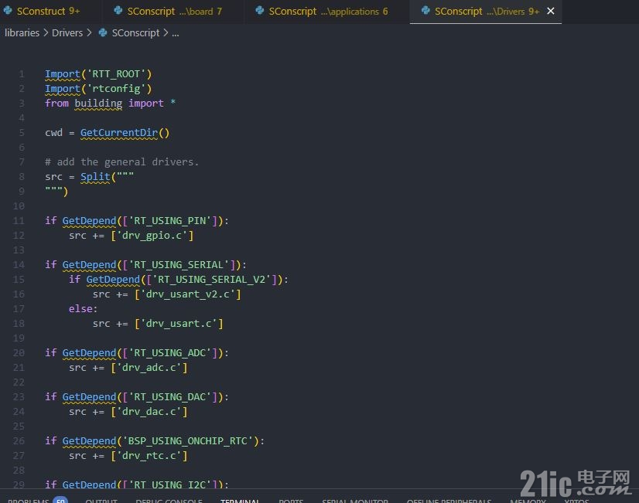The height and width of the screenshot is (503, 639).
Task: Click the else keyword on line 17
Action: pos(80,309)
